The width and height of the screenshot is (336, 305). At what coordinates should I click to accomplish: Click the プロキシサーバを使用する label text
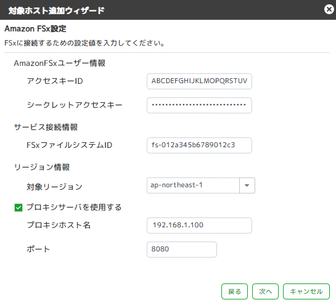pyautogui.click(x=74, y=207)
